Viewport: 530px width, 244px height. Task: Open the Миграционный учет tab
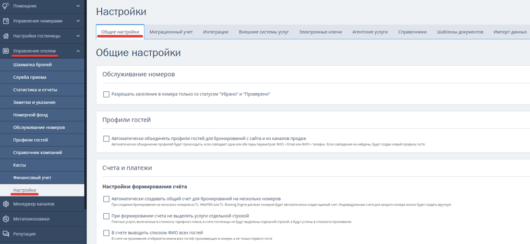coord(171,32)
